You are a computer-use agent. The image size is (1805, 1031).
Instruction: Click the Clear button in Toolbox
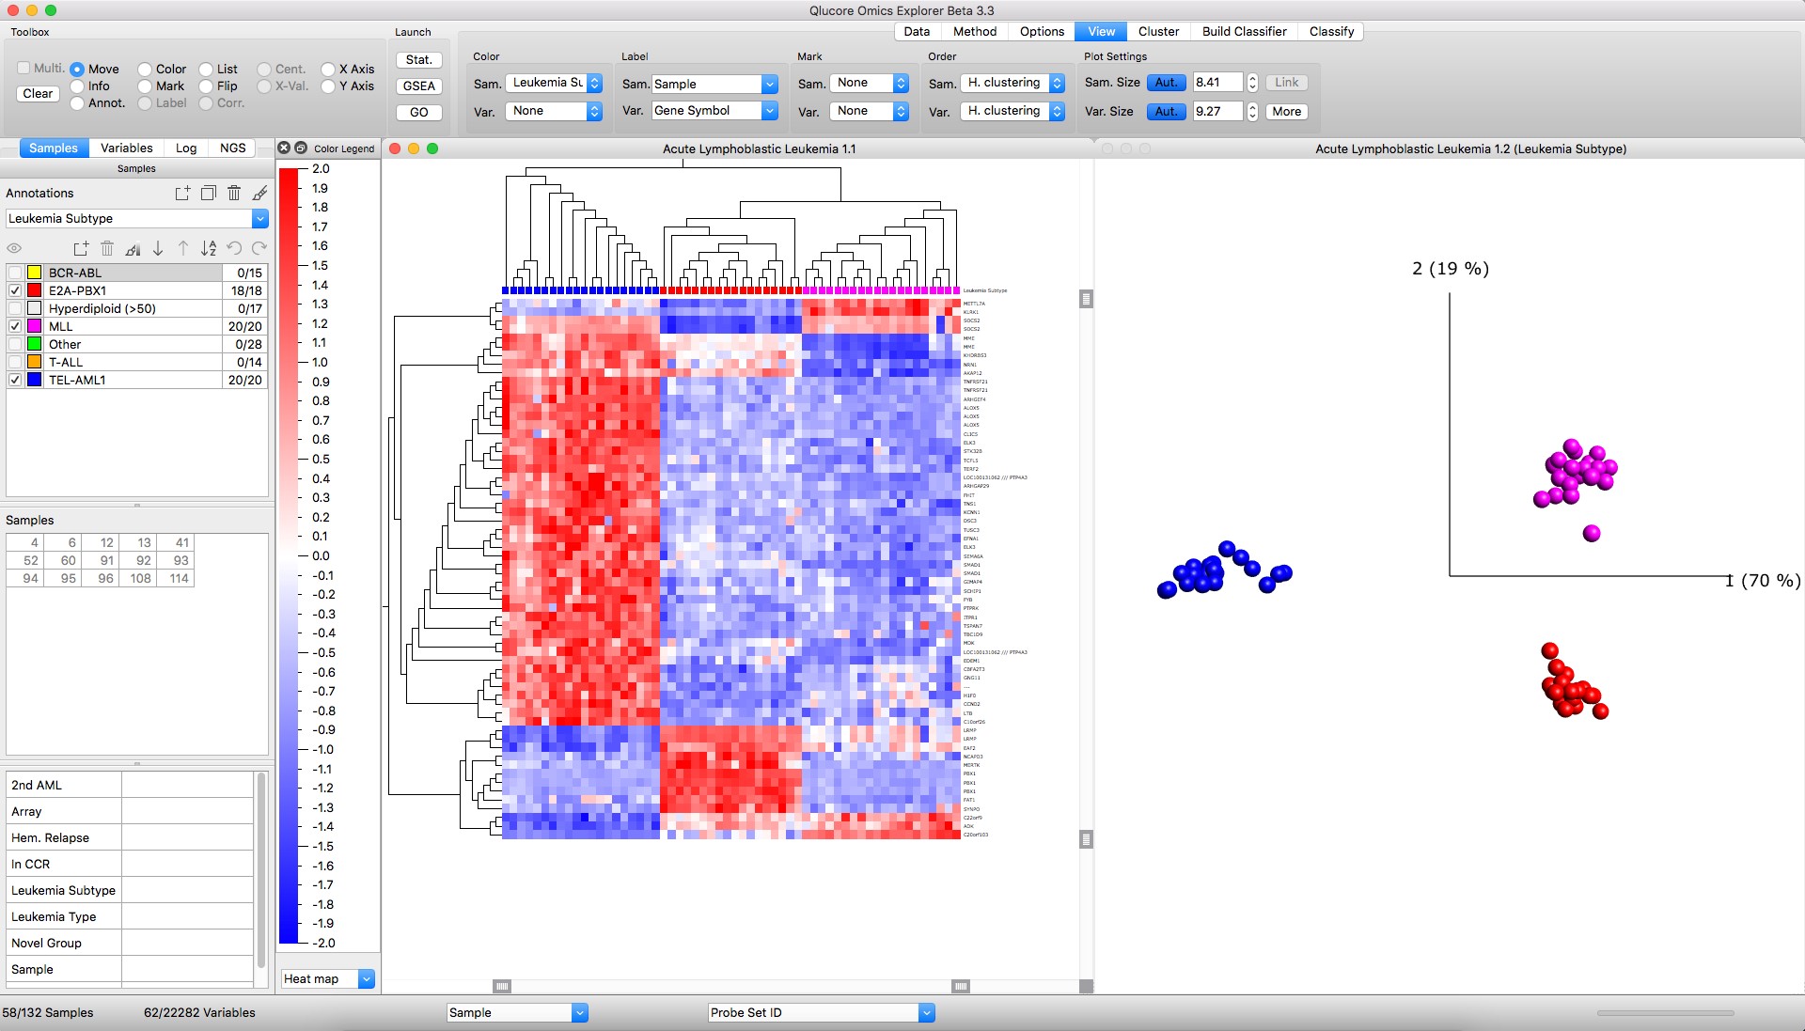click(x=38, y=93)
